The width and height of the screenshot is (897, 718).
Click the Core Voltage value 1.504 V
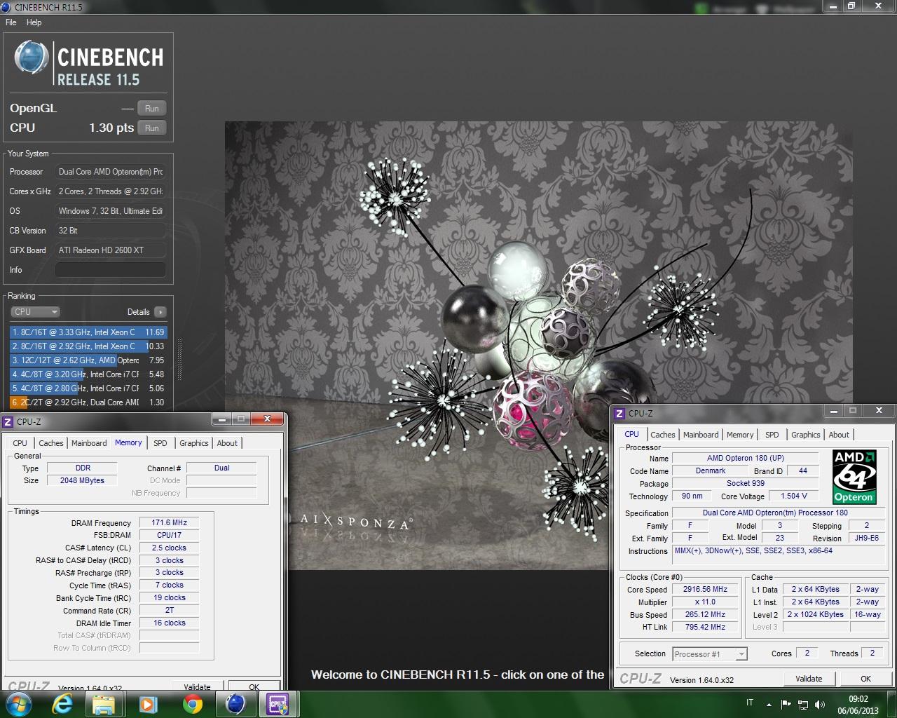coord(794,496)
